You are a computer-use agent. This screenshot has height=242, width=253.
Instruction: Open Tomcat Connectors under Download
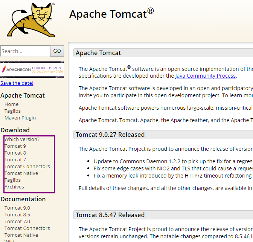27,166
